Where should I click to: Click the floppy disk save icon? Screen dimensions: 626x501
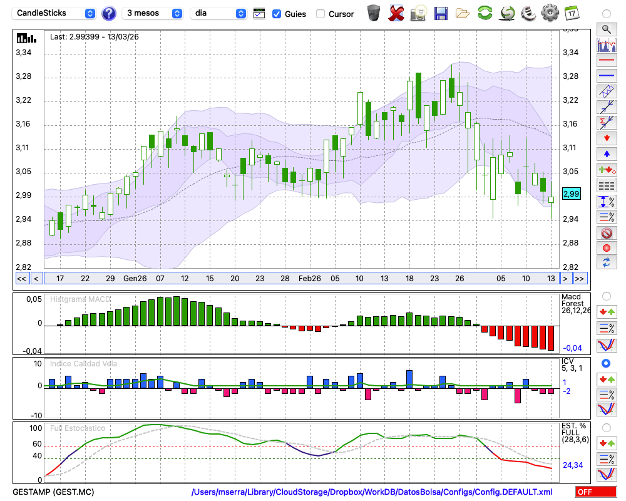tap(441, 13)
